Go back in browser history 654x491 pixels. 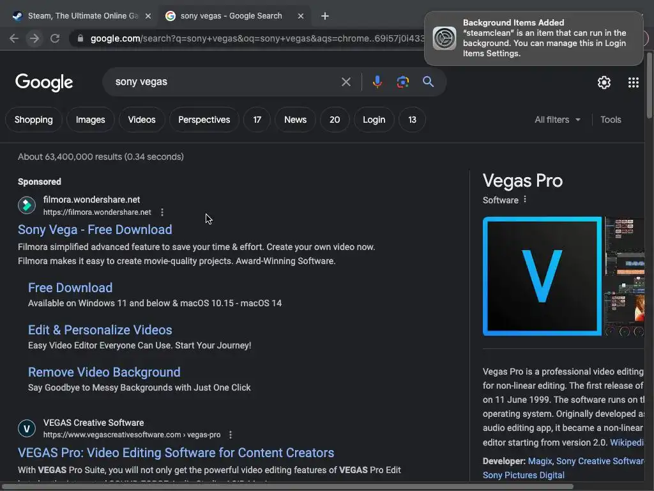pos(14,38)
